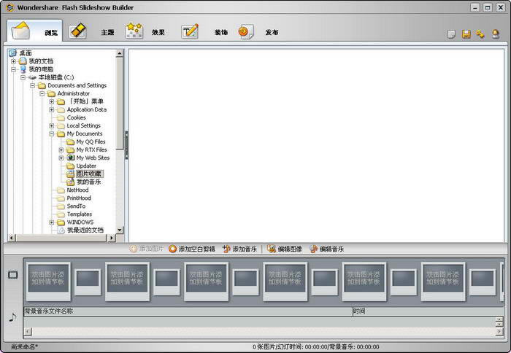The height and width of the screenshot is (353, 511).
Task: Click music list scroll-right arrow
Action: [x=499, y=332]
